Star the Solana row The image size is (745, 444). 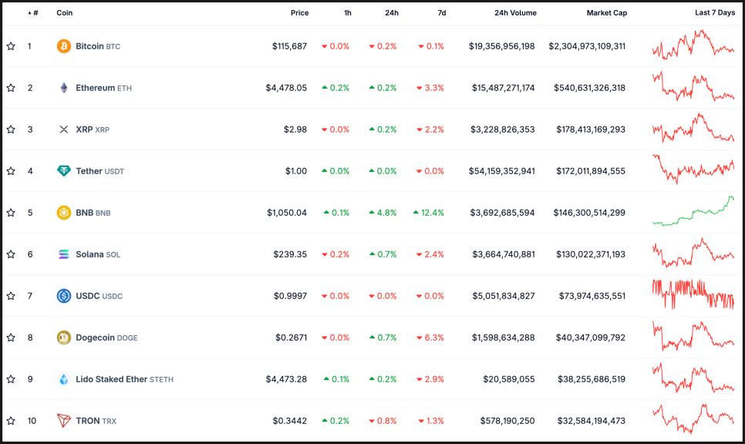coord(11,254)
